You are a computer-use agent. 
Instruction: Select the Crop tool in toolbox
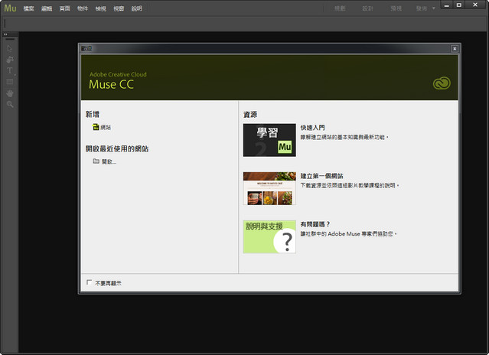[10, 60]
